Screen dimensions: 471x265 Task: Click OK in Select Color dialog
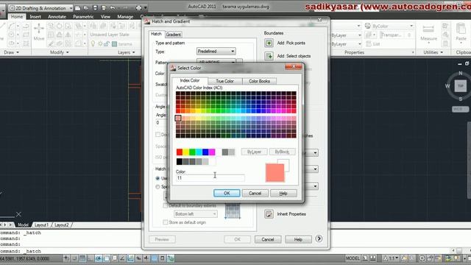[227, 193]
